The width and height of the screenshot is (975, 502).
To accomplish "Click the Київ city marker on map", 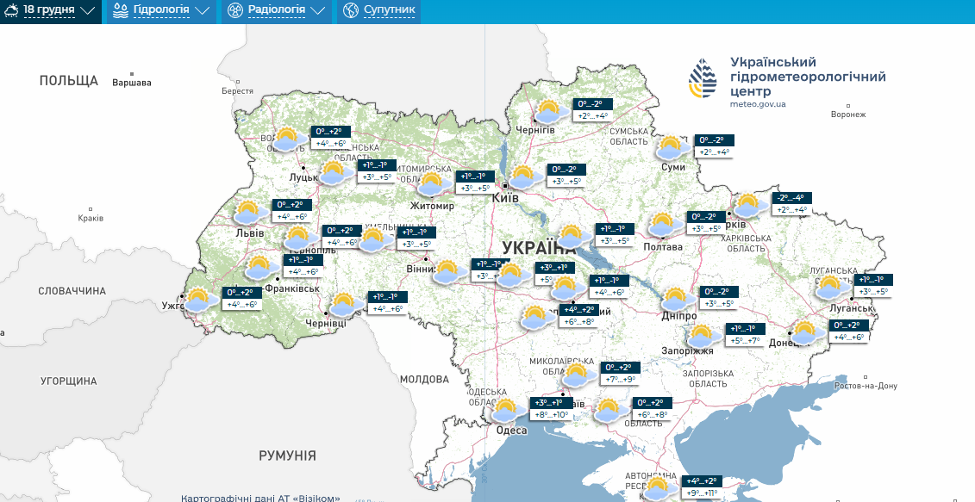I will (504, 185).
